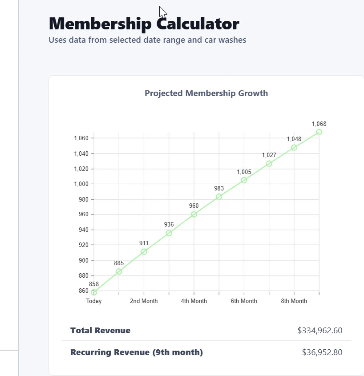Click the 1,000 y-axis label
This screenshot has height=376, width=364.
tap(81, 184)
